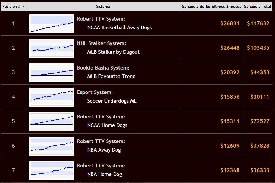The width and height of the screenshot is (275, 183).
Task: Select the $15311 three-month profit value
Action: coord(230,121)
